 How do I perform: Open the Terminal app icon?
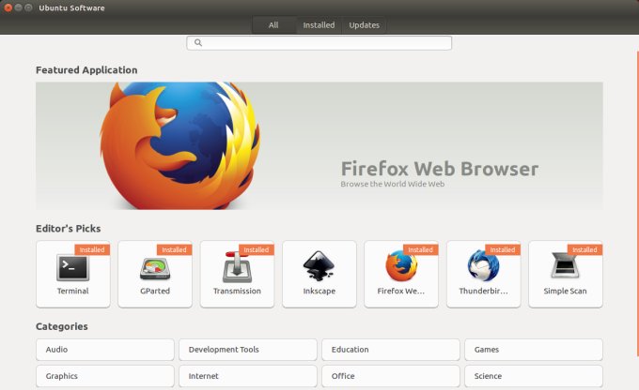72,267
